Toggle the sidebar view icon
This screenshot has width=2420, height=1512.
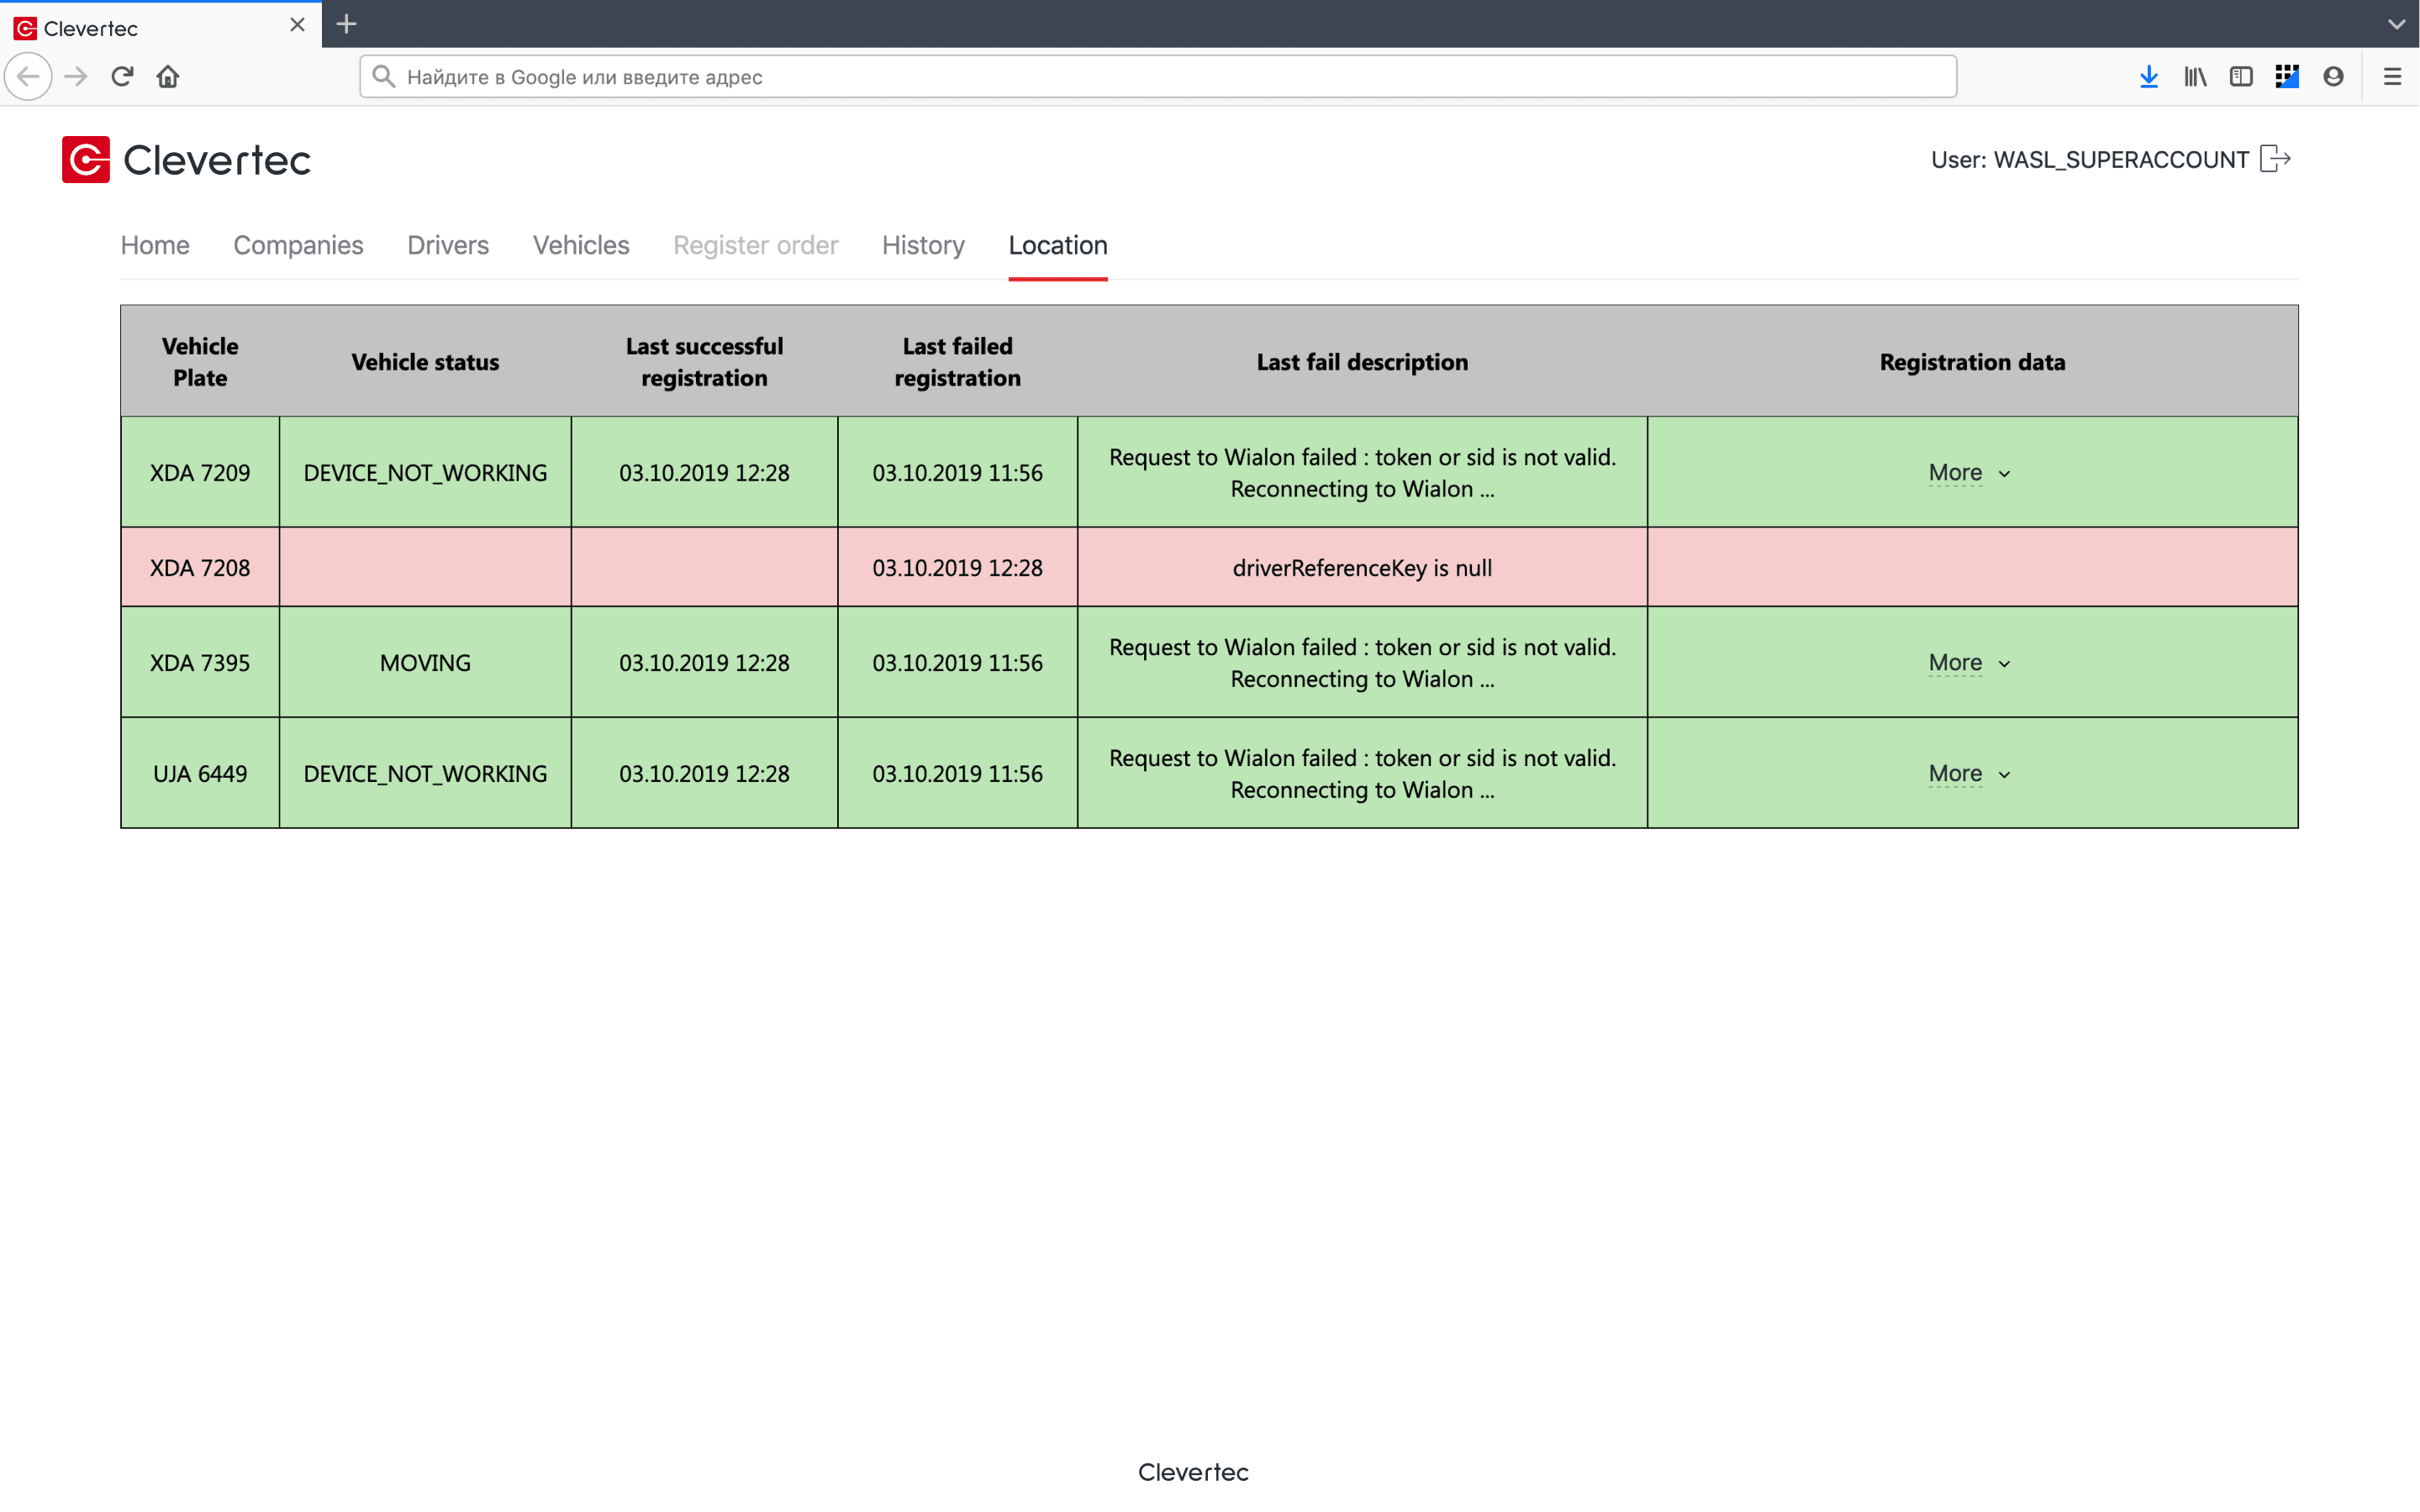point(2241,77)
